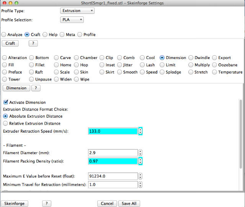Select the Stretch plugin radio
Image resolution: width=245 pixels, height=207 pixels.
pos(191,72)
